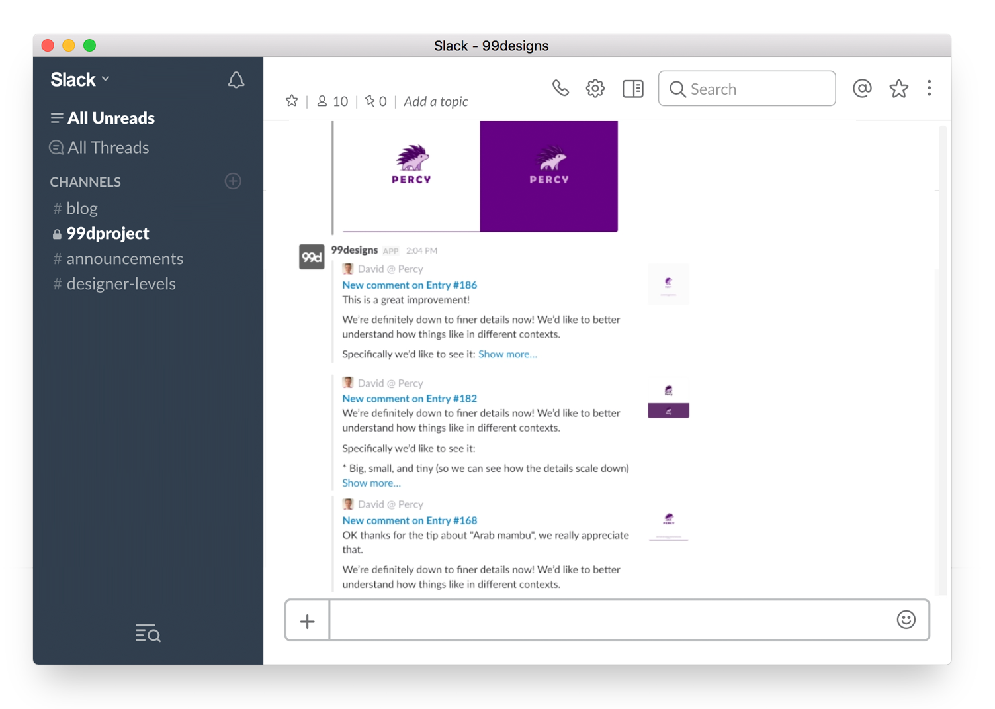Viewport: 995px width, 709px height.
Task: Open the more options vertical dots menu
Action: pyautogui.click(x=929, y=88)
